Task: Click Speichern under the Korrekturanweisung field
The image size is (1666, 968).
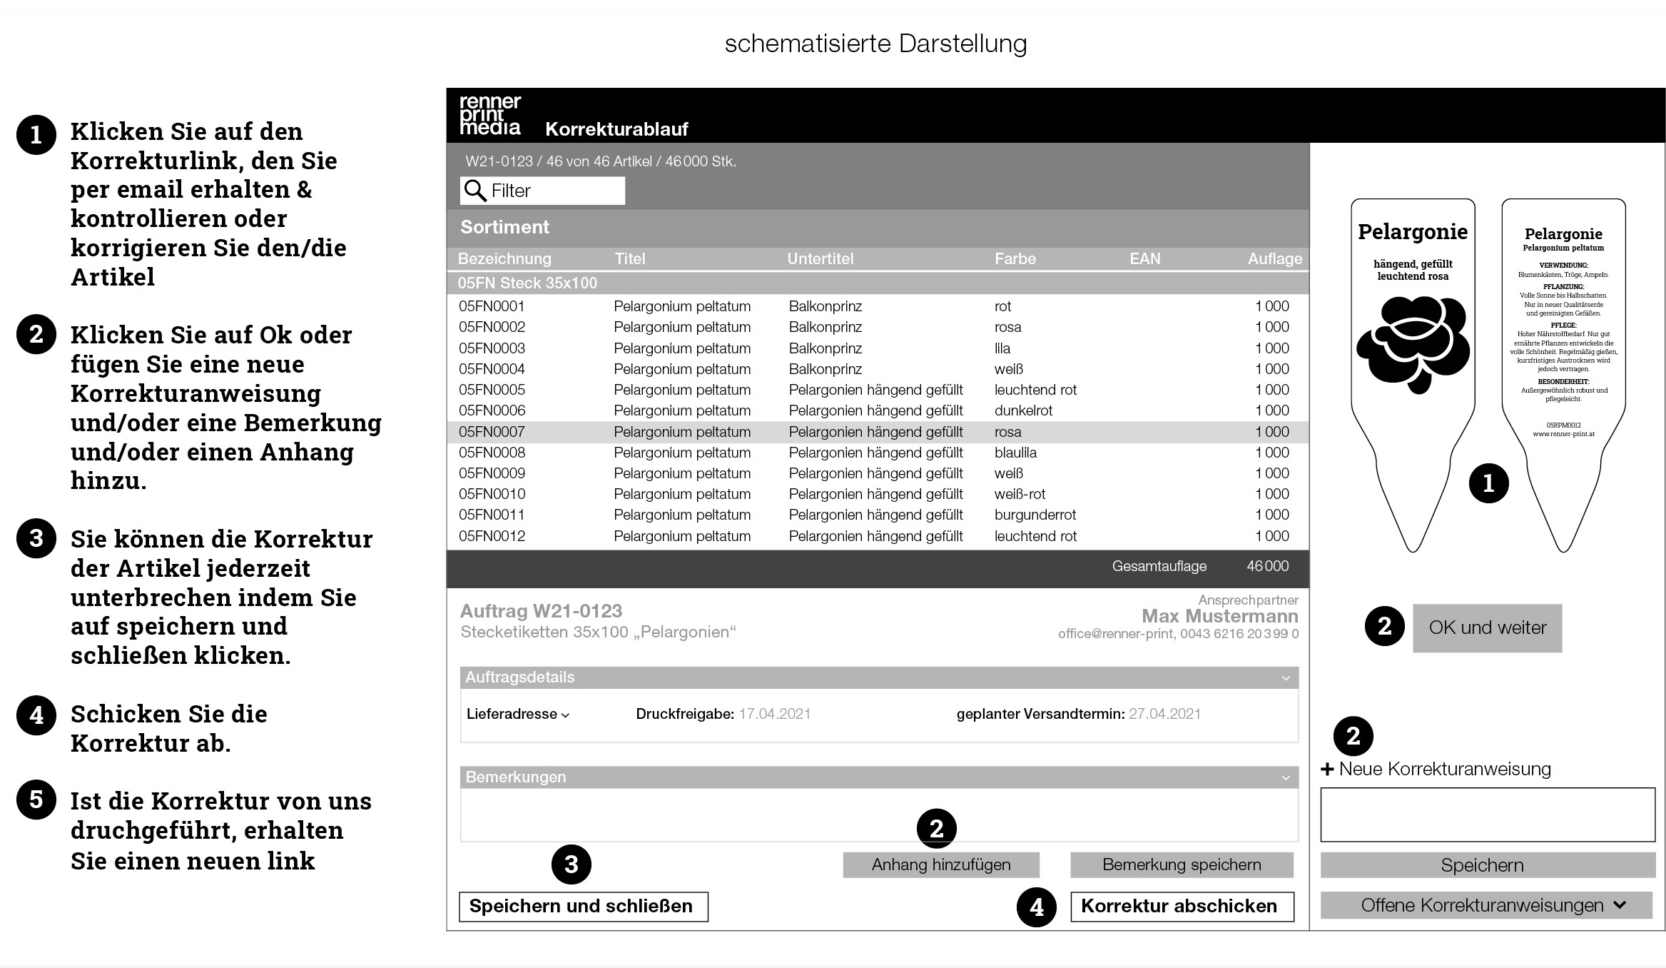Action: point(1488,865)
